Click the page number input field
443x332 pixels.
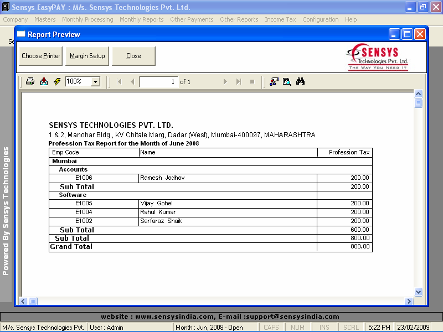[159, 82]
